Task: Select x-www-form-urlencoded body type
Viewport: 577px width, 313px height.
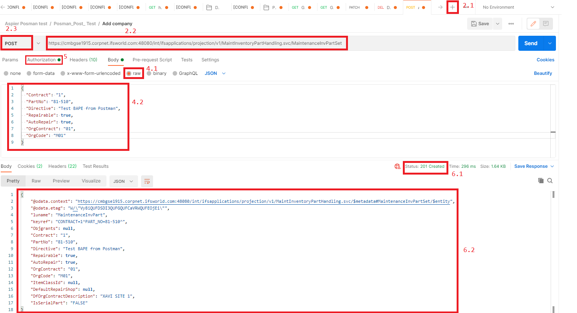Action: coord(90,73)
